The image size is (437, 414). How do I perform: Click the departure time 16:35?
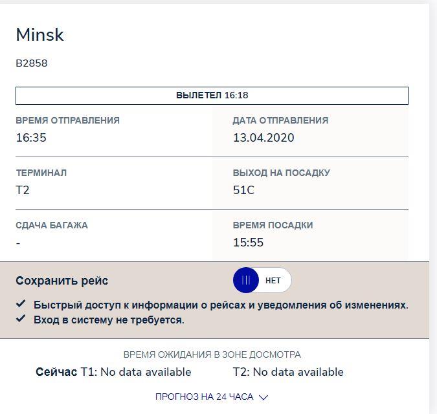point(31,138)
